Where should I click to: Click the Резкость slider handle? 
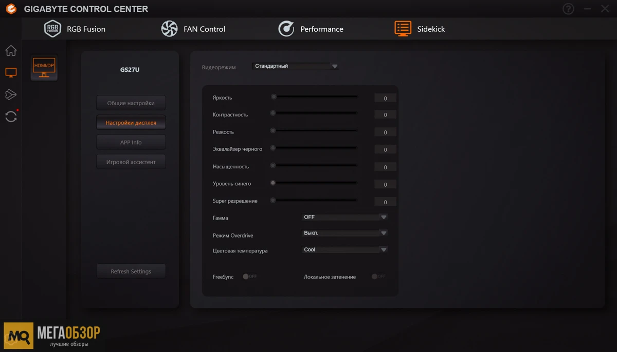tap(273, 130)
